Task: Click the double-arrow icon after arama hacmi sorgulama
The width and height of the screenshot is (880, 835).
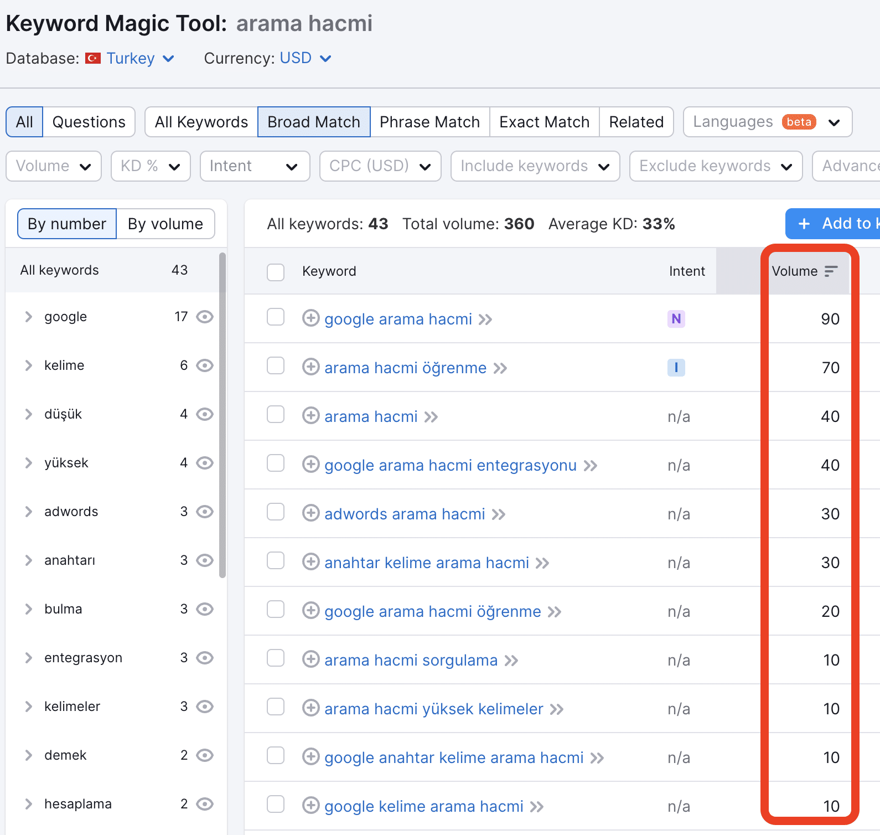Action: pos(511,661)
